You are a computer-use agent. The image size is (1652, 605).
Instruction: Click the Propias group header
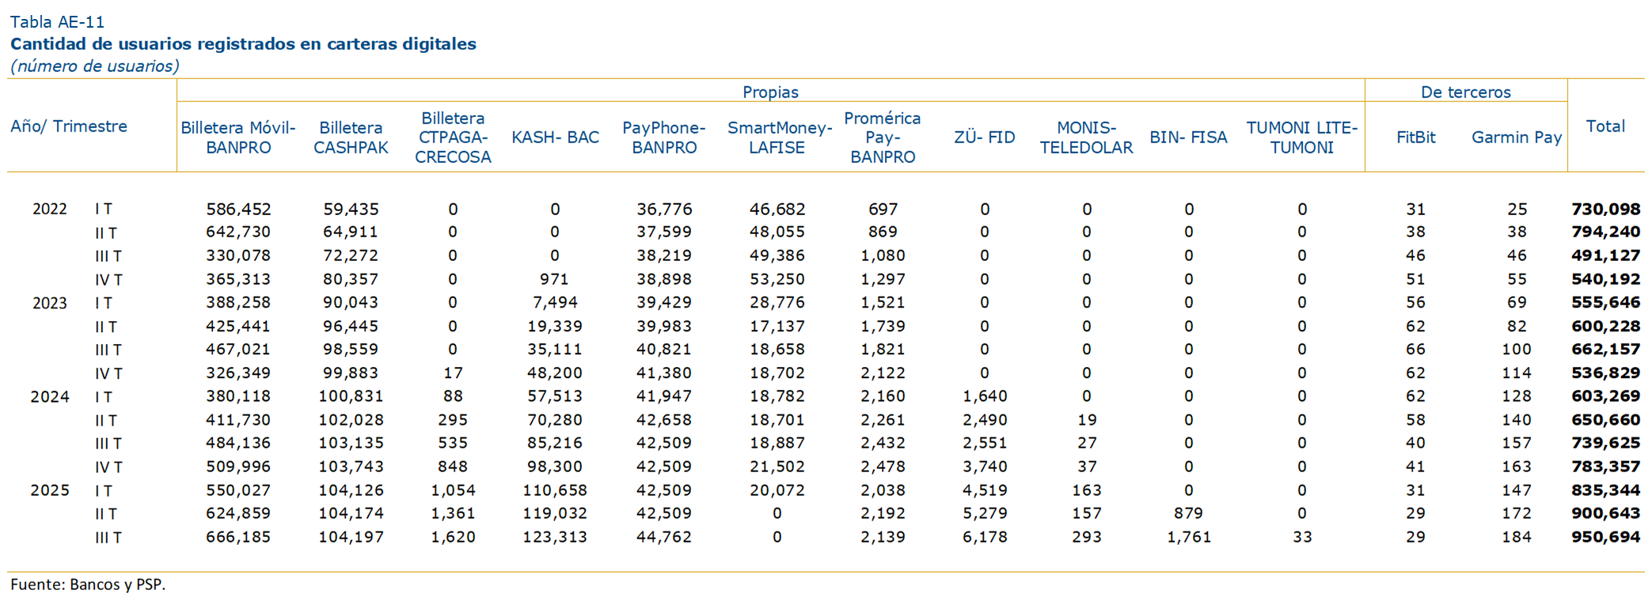(x=770, y=93)
